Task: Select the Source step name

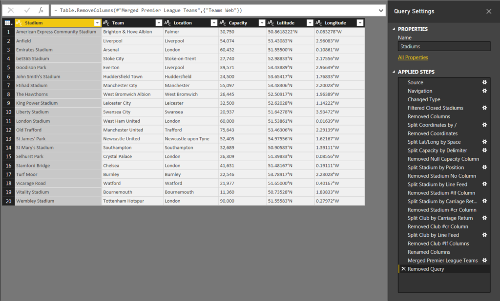Action: coord(415,82)
